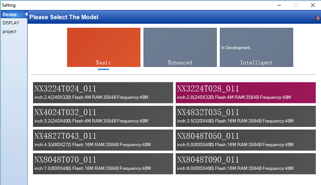Viewport: 321px width, 185px height.
Task: Select the Basic series tile
Action: (x=104, y=47)
